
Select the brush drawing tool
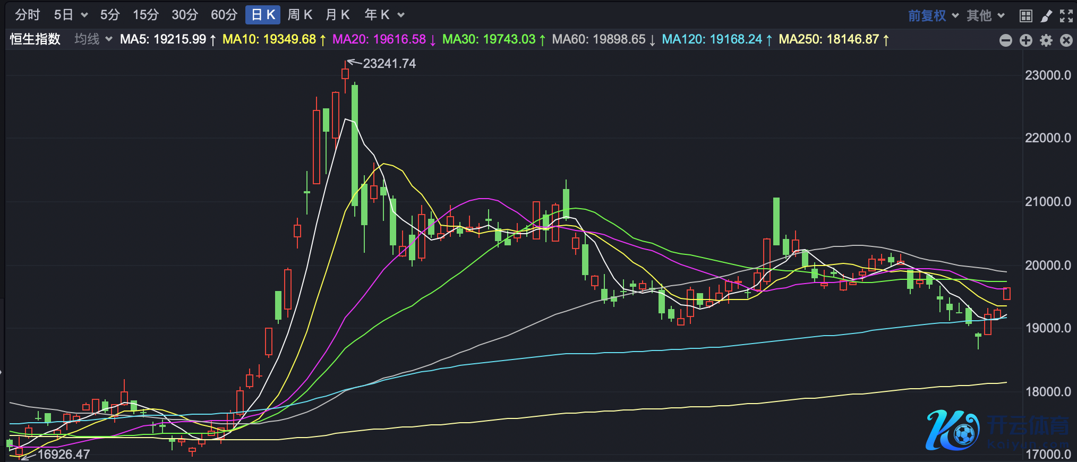point(1046,16)
